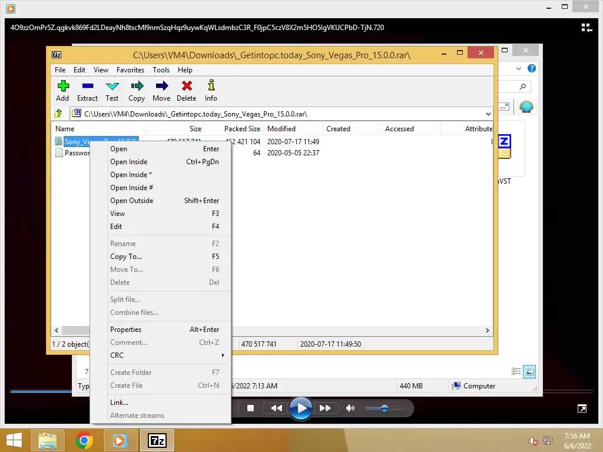Sort by the Size column header
This screenshot has width=603, height=452.
(175, 129)
